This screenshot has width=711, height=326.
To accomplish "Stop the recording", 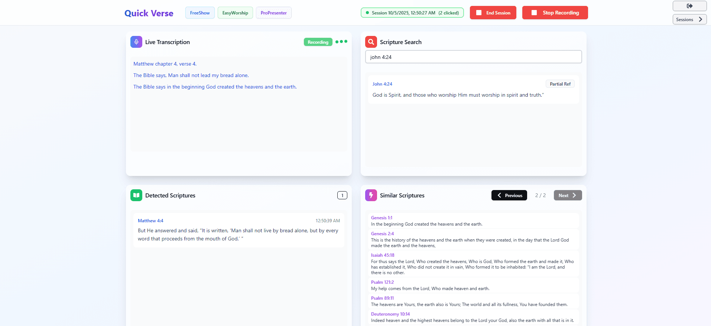I will click(555, 13).
